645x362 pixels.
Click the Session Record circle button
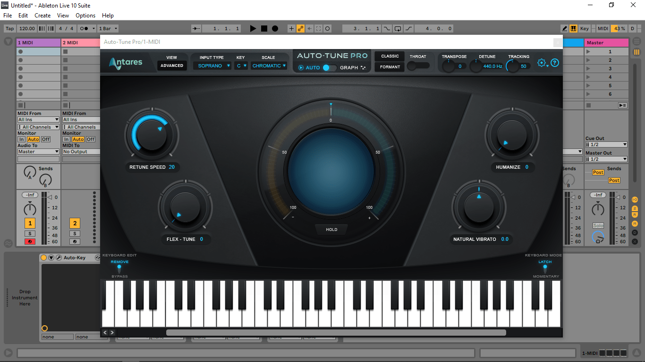click(328, 29)
